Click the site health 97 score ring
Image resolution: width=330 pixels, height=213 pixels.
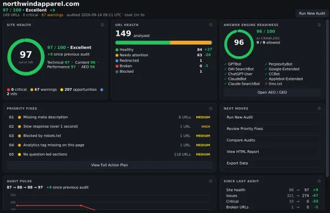point(26,57)
